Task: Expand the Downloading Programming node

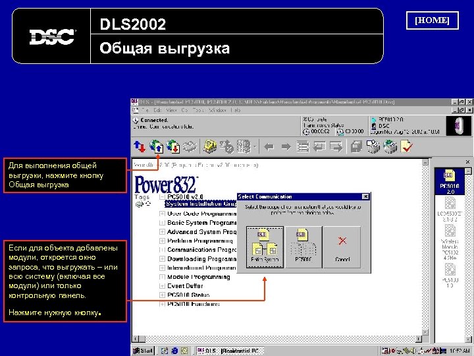Action: pos(162,259)
